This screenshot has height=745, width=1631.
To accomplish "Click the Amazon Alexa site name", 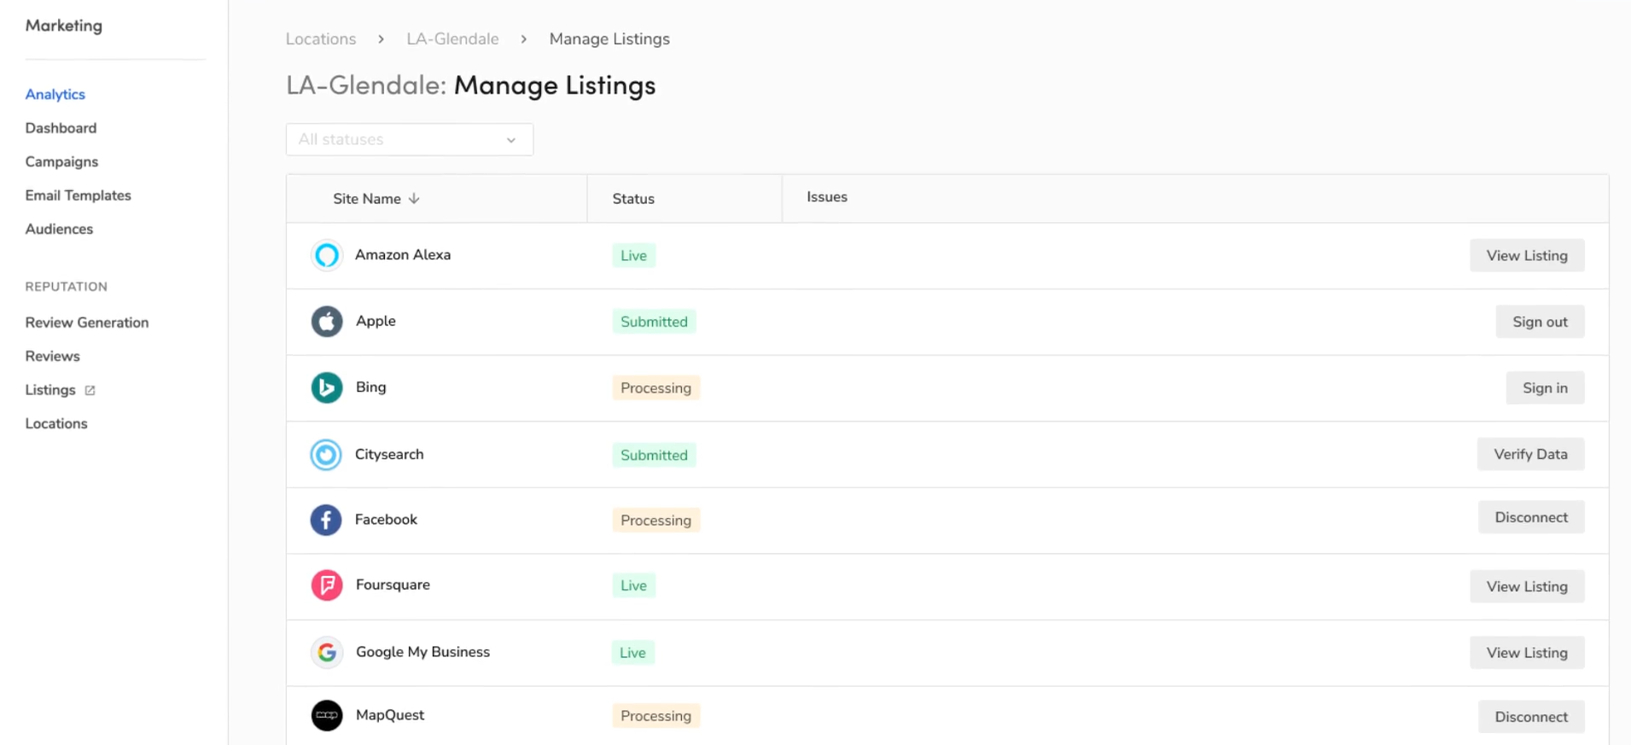I will point(403,255).
